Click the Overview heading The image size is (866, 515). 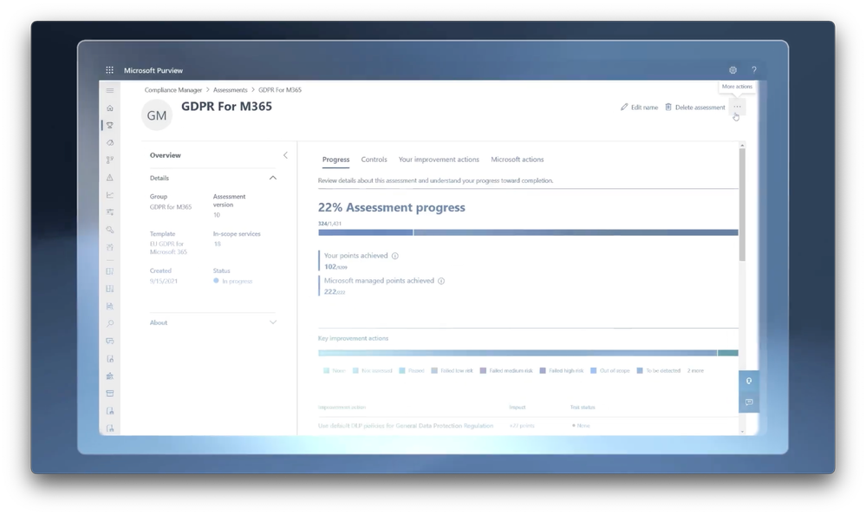165,155
